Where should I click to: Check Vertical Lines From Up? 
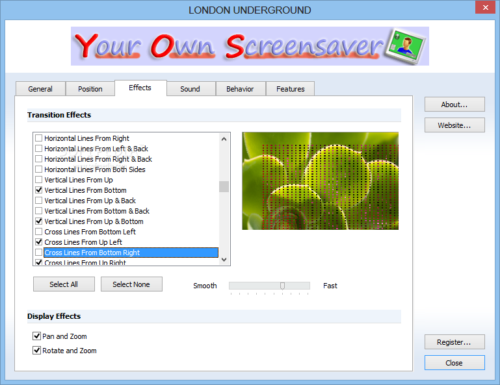[x=38, y=180]
